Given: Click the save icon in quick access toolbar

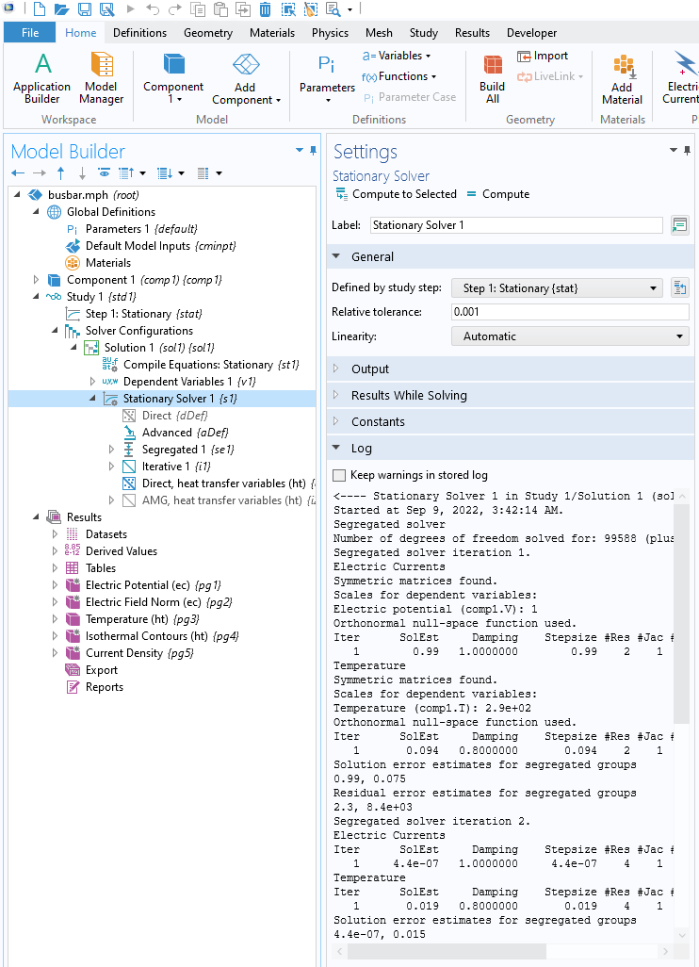Looking at the screenshot, I should tap(85, 9).
